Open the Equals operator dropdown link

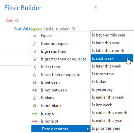pyautogui.click(x=36, y=28)
